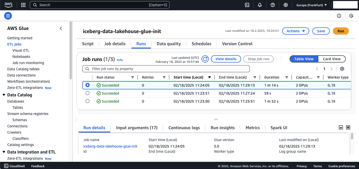This screenshot has height=169, width=359.
Task: Click the orange Run button
Action: point(341,31)
